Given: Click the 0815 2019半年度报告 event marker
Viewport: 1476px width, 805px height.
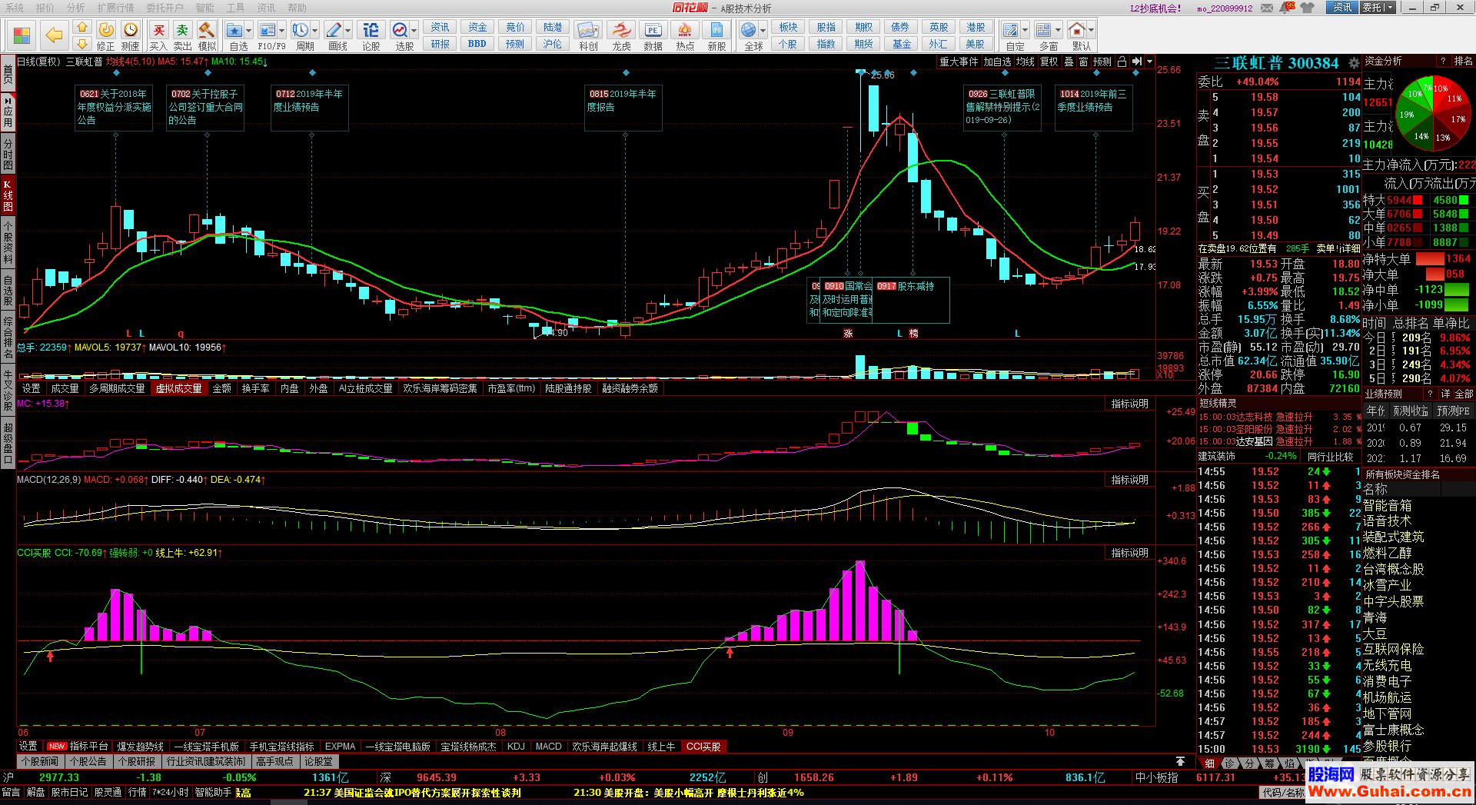Looking at the screenshot, I should [x=623, y=107].
